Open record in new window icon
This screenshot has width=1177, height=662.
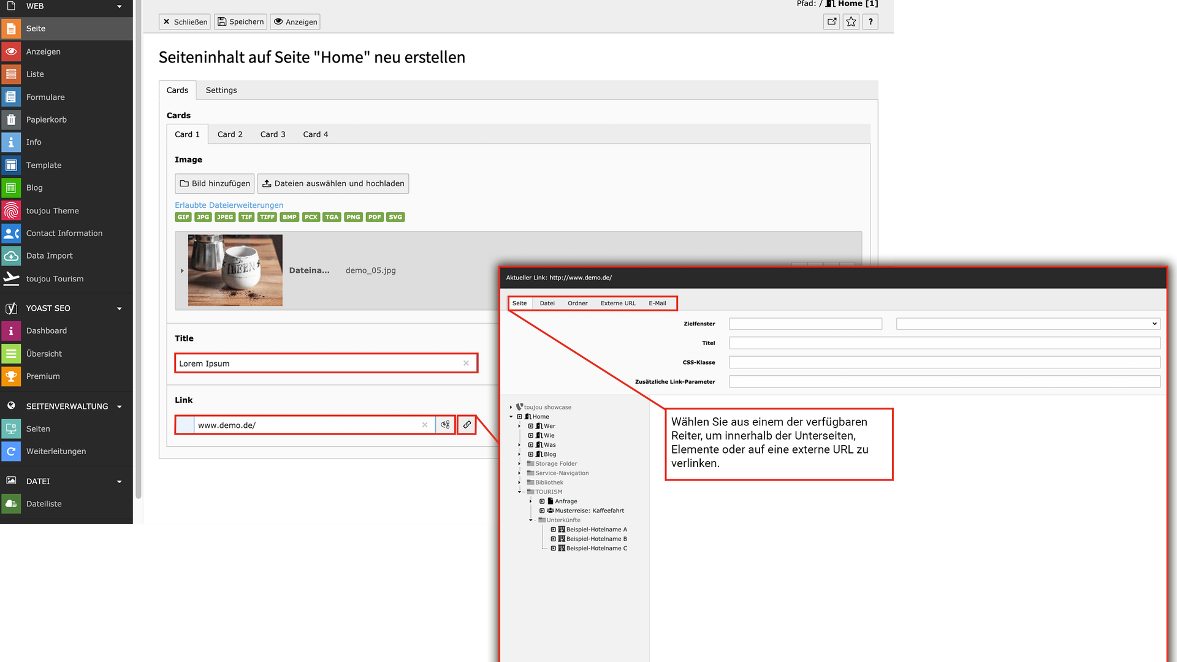pos(831,22)
